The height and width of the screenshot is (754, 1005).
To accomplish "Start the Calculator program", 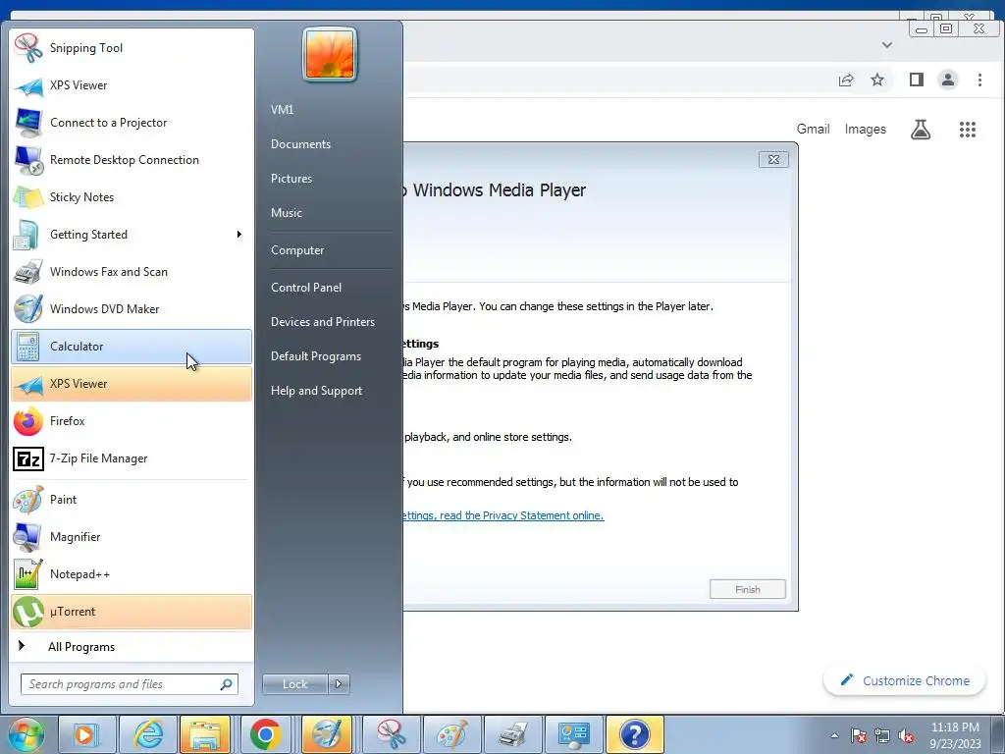I will pyautogui.click(x=132, y=347).
